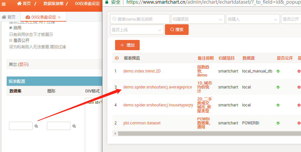Click scrollbar left arrow under table
This screenshot has width=301, height=152.
(x=115, y=133)
